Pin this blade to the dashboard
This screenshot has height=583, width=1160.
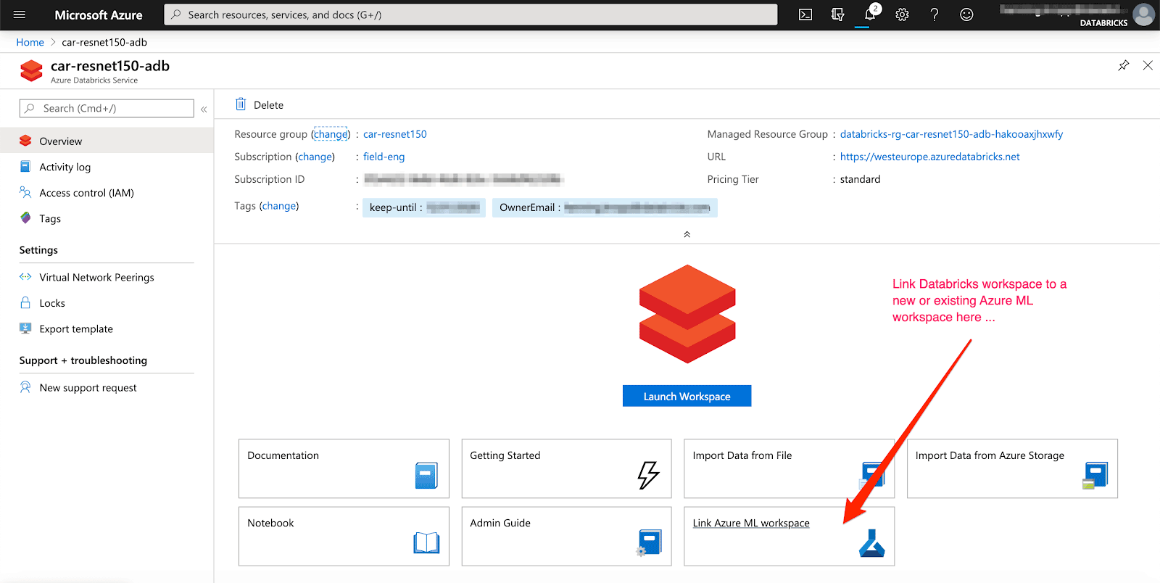[x=1123, y=65]
